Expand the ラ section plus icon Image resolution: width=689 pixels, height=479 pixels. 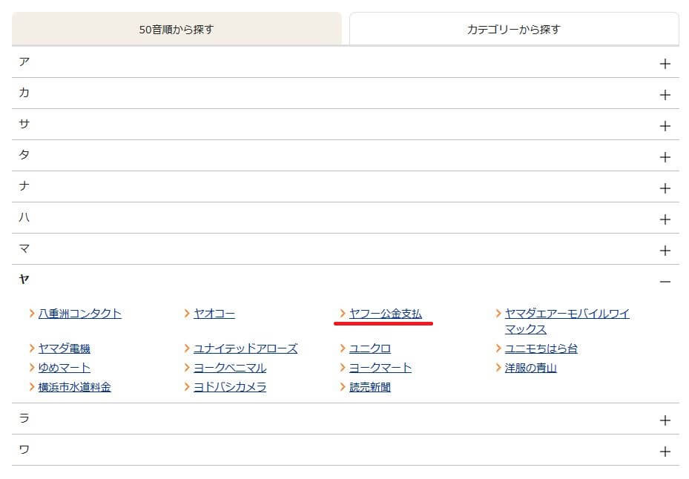665,420
